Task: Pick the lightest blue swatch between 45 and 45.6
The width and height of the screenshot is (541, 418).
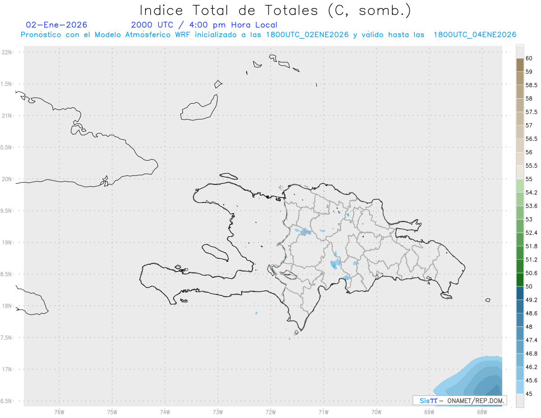Action: (x=520, y=387)
